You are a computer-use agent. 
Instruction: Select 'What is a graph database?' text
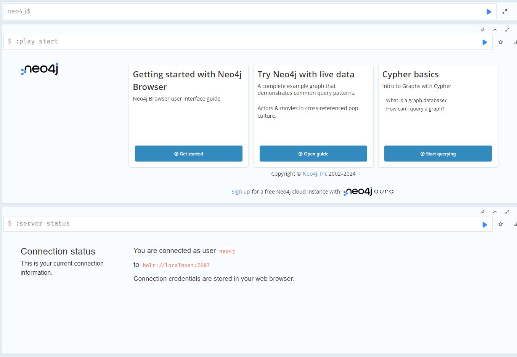416,101
